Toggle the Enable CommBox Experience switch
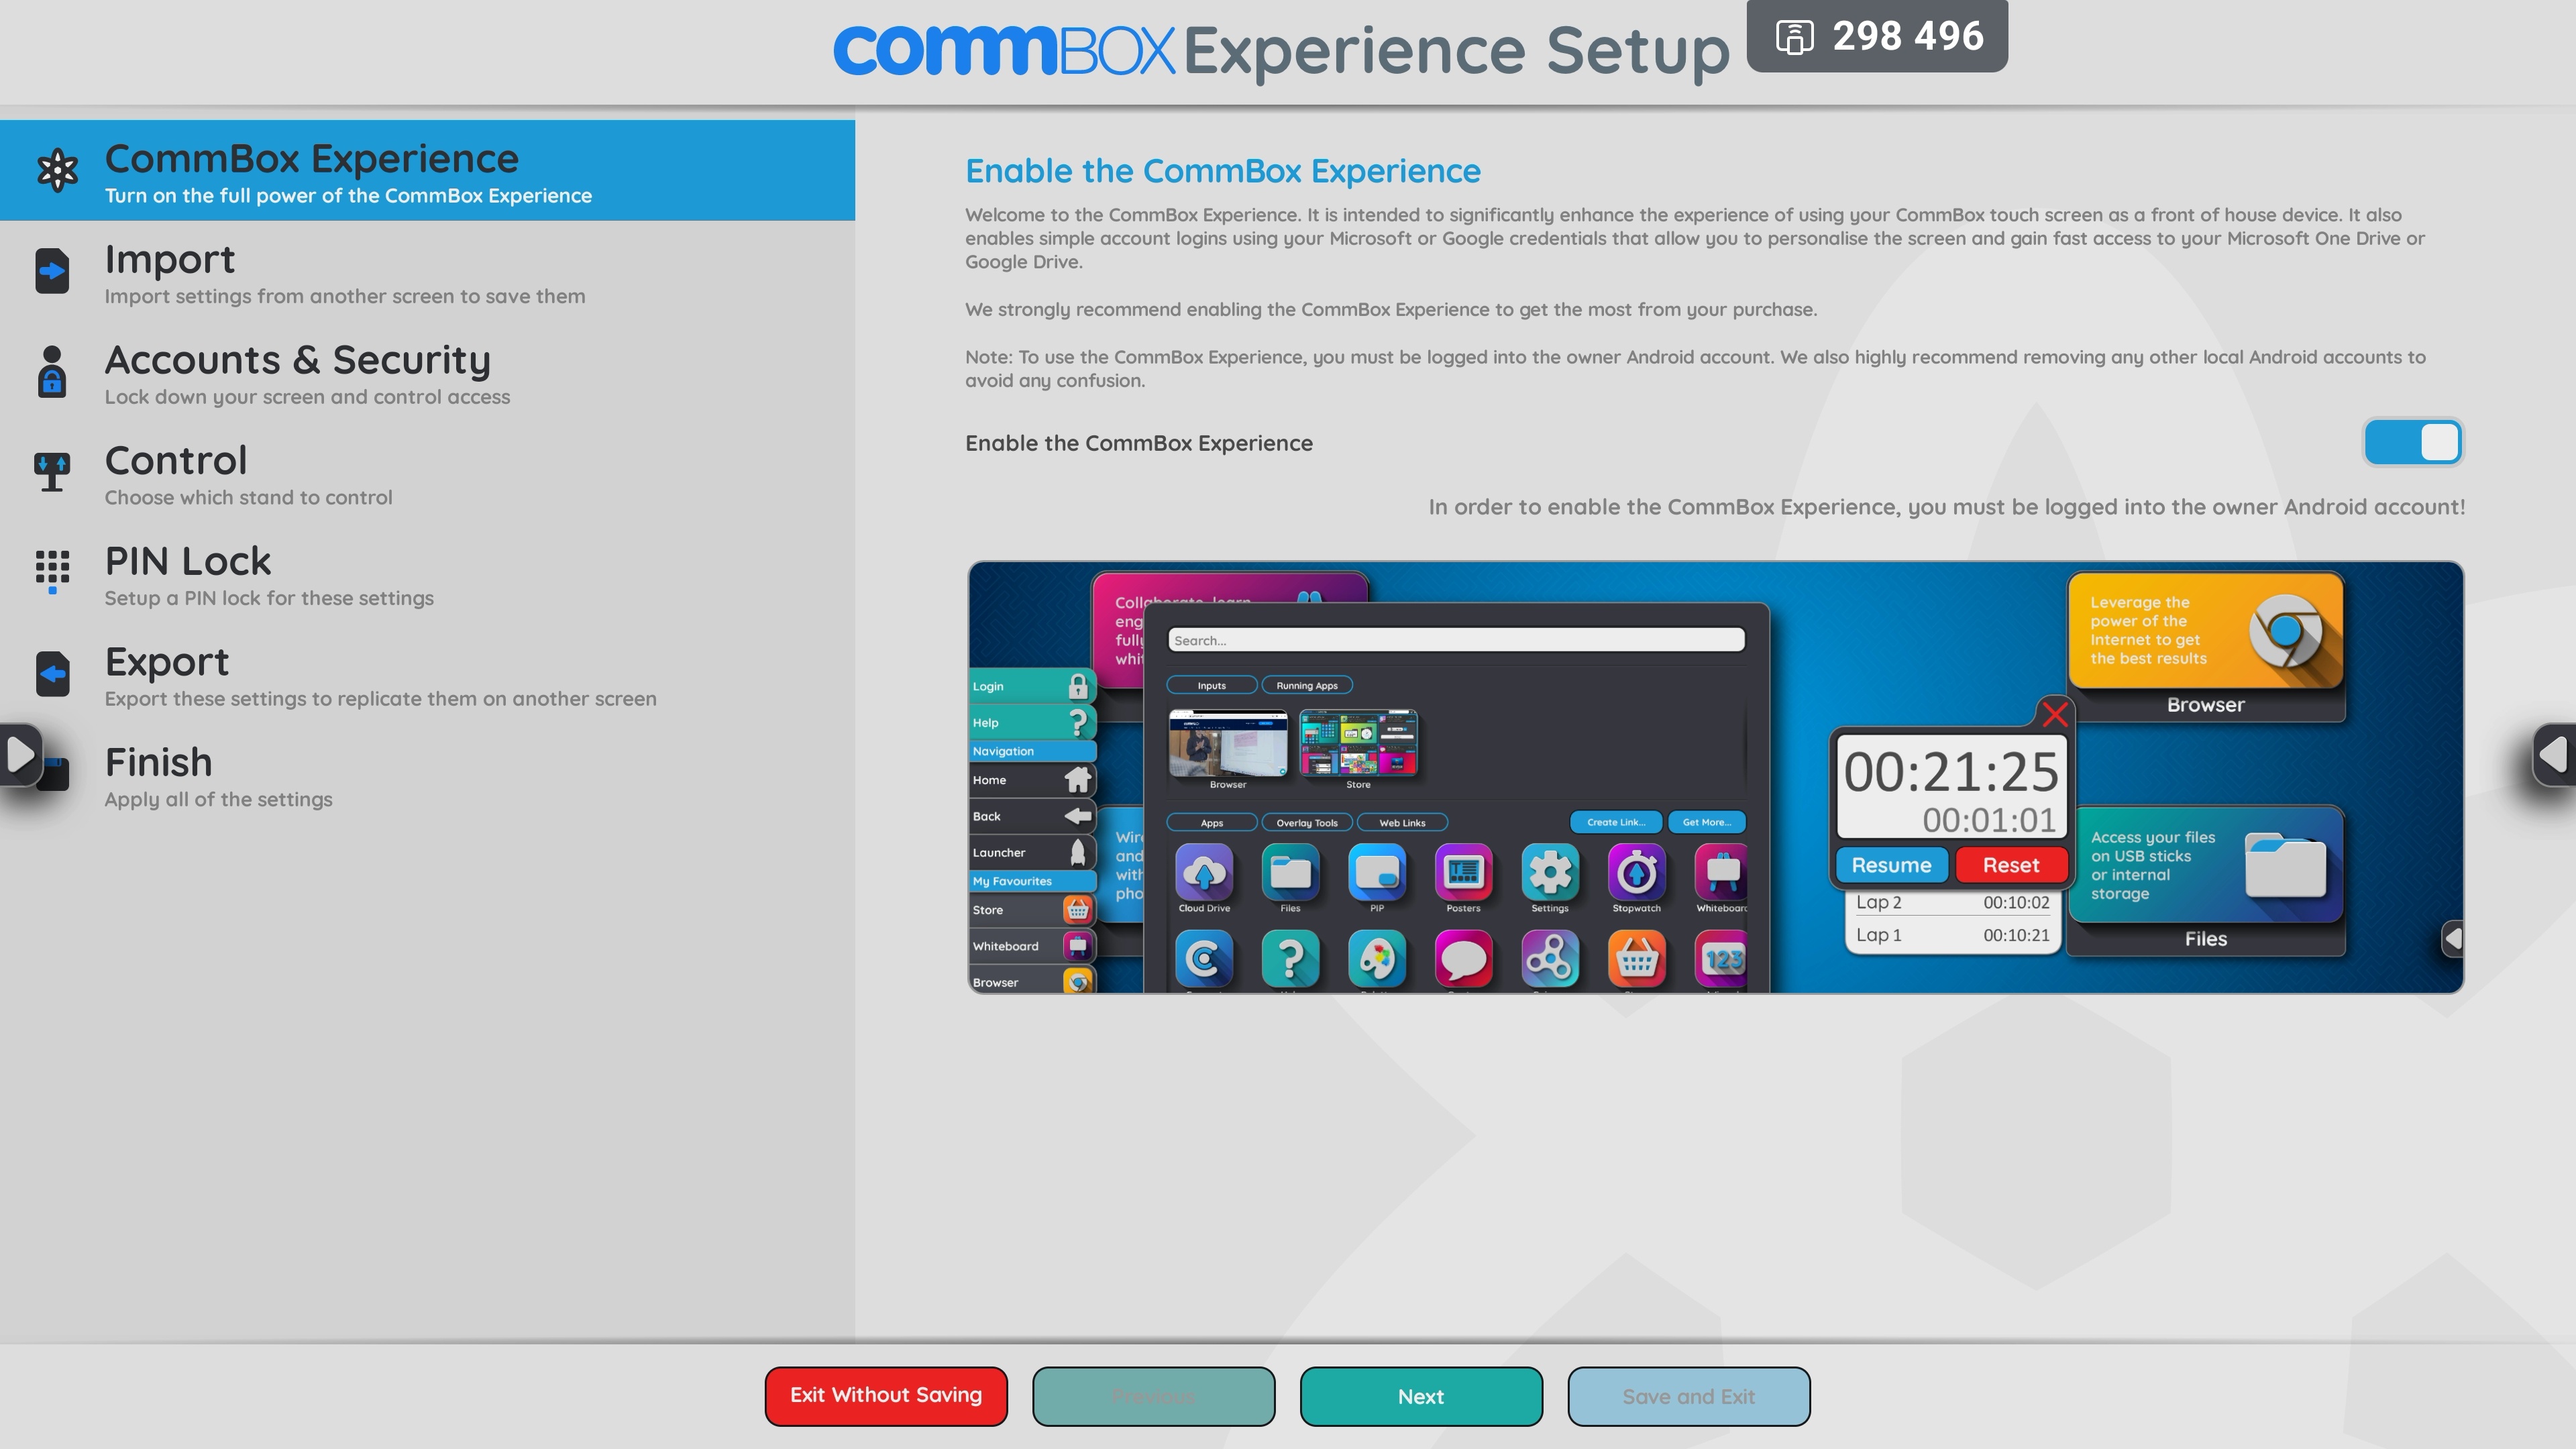This screenshot has height=1449, width=2576. tap(2412, 443)
